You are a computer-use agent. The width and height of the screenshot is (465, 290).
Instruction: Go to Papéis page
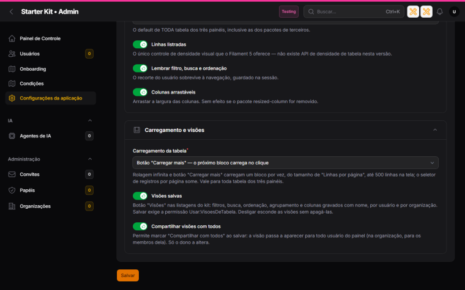pos(50,190)
